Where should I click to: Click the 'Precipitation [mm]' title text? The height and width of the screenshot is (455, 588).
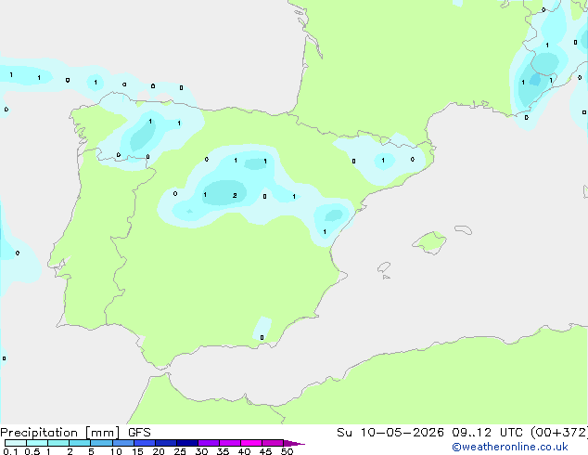pyautogui.click(x=60, y=433)
